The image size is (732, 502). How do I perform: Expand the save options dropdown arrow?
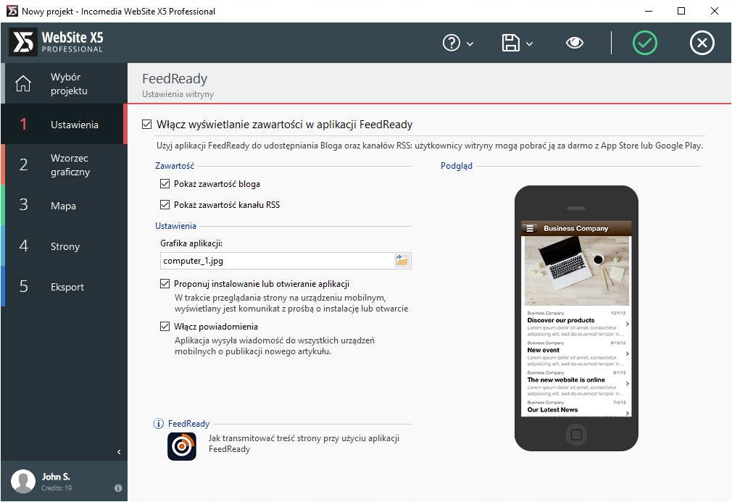[x=529, y=44]
